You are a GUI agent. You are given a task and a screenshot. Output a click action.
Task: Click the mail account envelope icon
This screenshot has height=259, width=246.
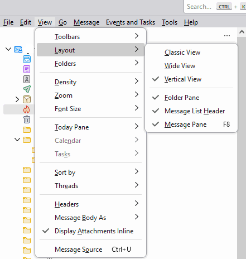pyautogui.click(x=18, y=50)
